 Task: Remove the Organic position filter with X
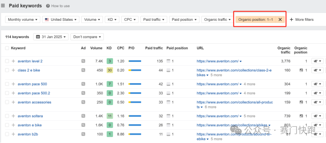[280, 20]
